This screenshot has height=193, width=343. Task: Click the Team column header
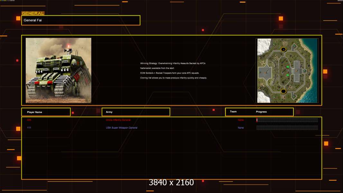(233, 112)
